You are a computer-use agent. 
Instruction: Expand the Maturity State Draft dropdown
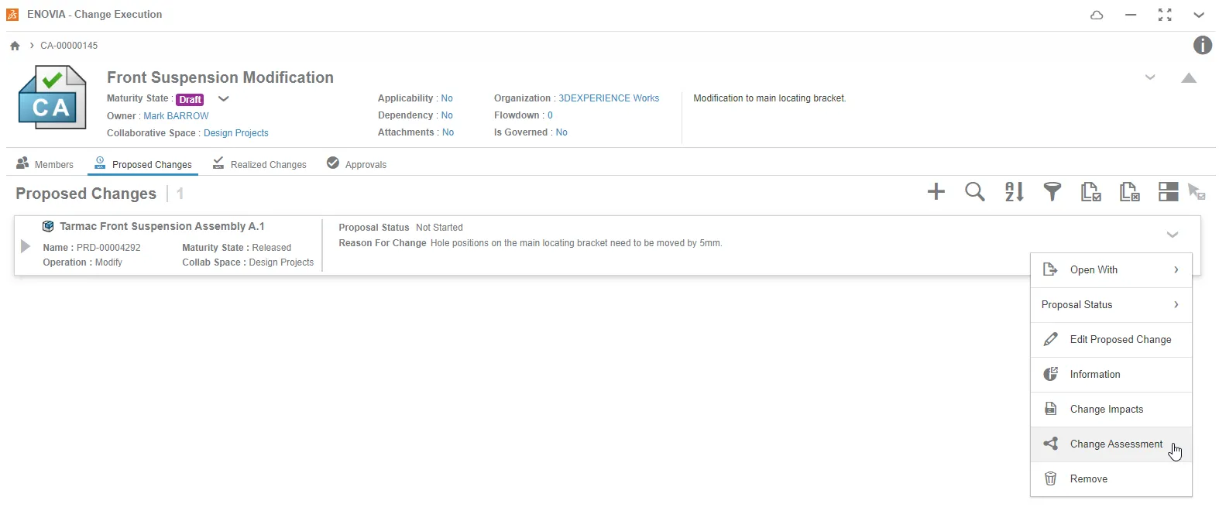point(224,99)
